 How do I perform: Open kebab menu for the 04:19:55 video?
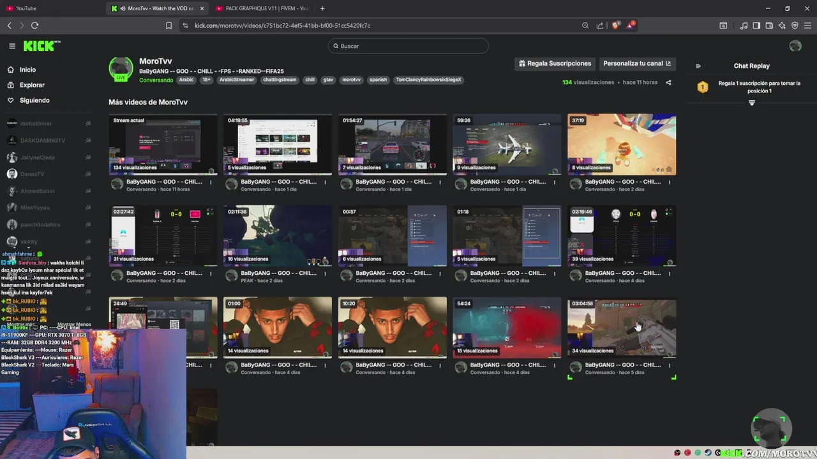coord(325,182)
